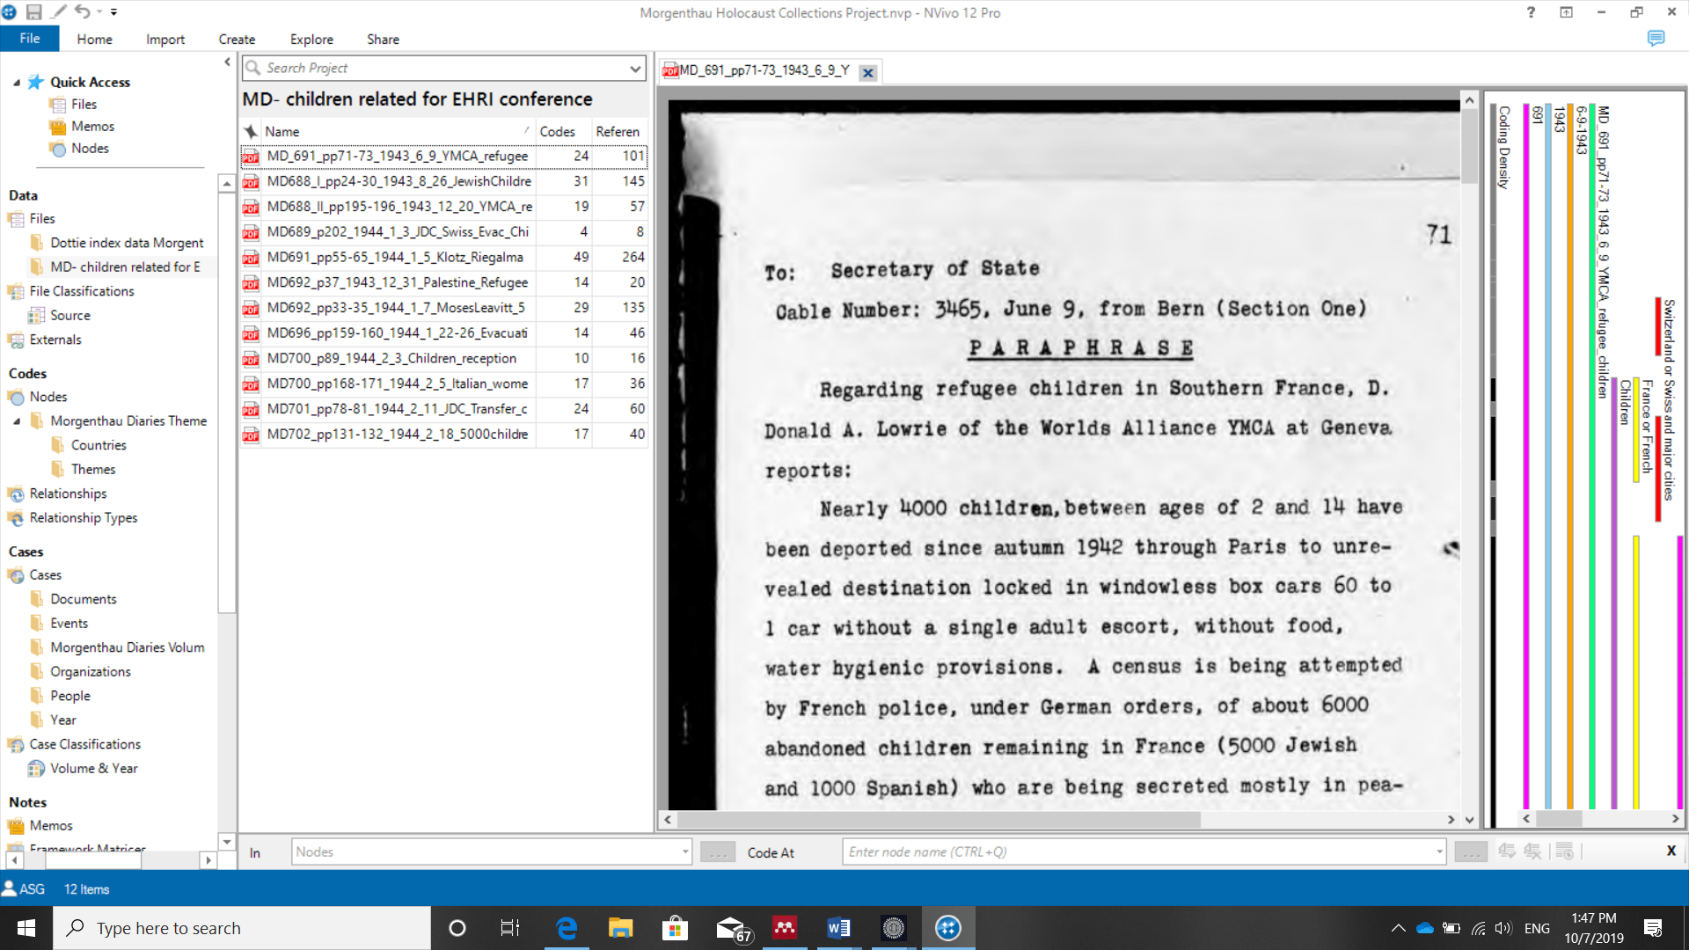Save the project using the floppy disk icon
Image resolution: width=1689 pixels, height=950 pixels.
[33, 12]
